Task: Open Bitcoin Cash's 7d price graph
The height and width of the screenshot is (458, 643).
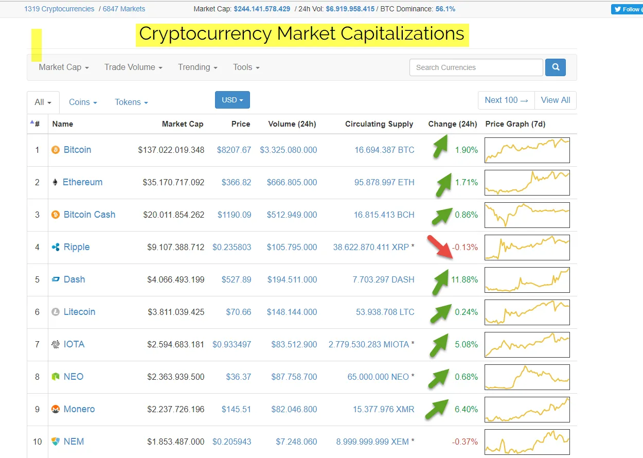Action: pyautogui.click(x=527, y=215)
